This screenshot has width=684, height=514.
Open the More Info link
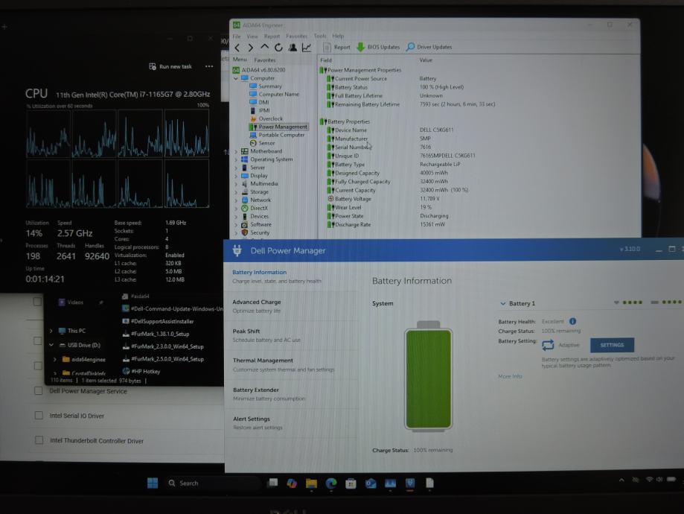(x=510, y=376)
